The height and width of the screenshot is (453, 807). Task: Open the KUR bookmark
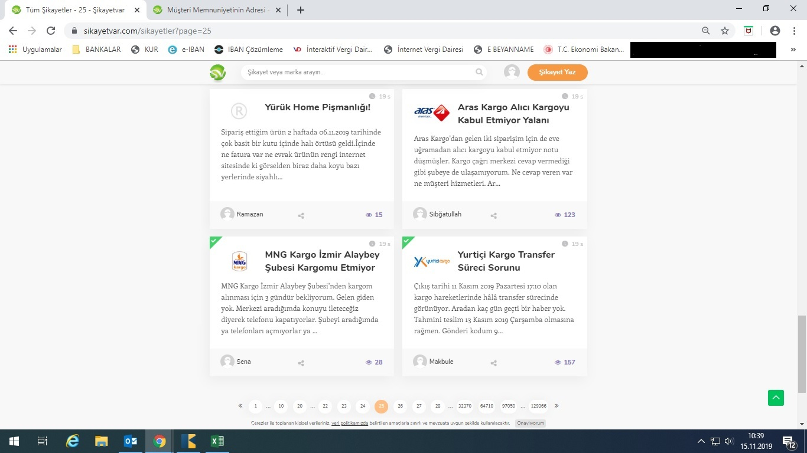coord(145,50)
